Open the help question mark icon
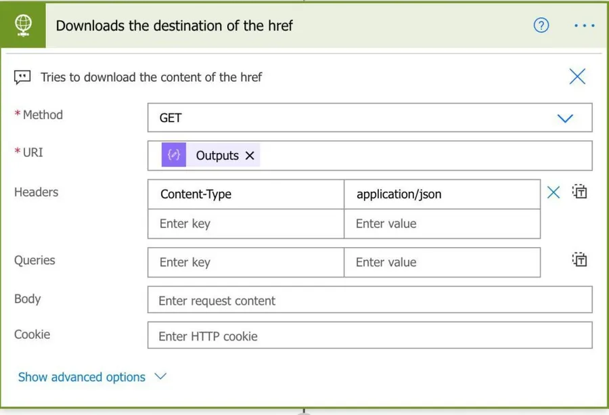 [x=541, y=26]
